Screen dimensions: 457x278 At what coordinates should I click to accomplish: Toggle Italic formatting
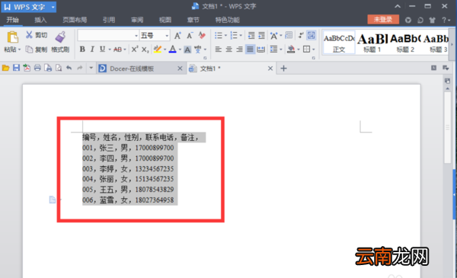(92, 50)
